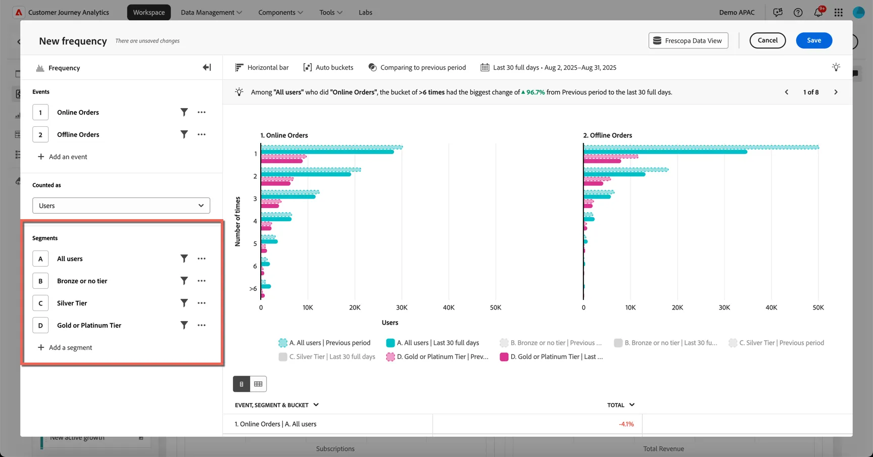873x457 pixels.
Task: Open the app switcher grid icon
Action: click(839, 12)
